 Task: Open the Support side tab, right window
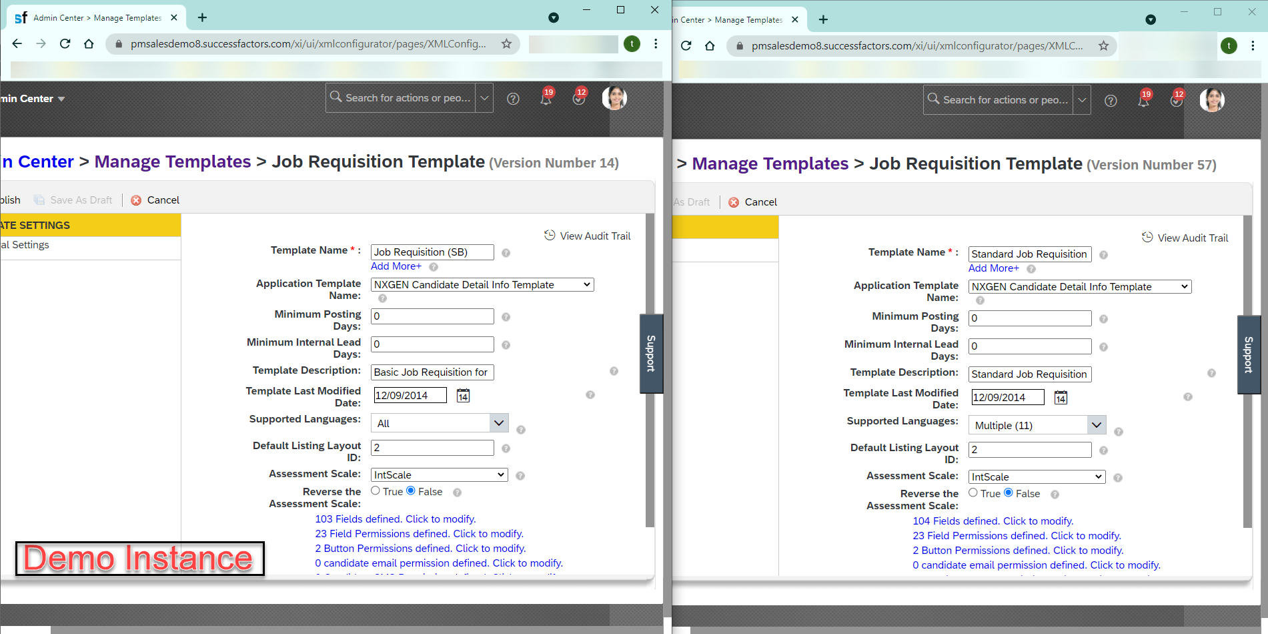[1249, 355]
